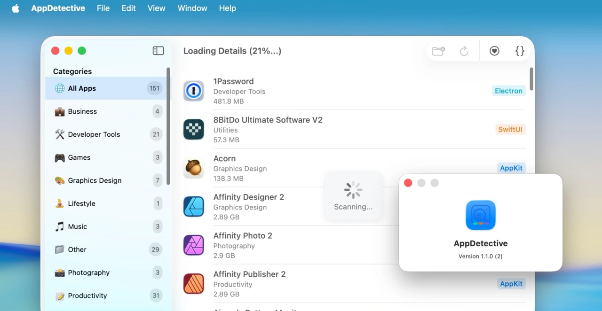Click the Photography camera icon
The image size is (602, 311).
point(60,272)
